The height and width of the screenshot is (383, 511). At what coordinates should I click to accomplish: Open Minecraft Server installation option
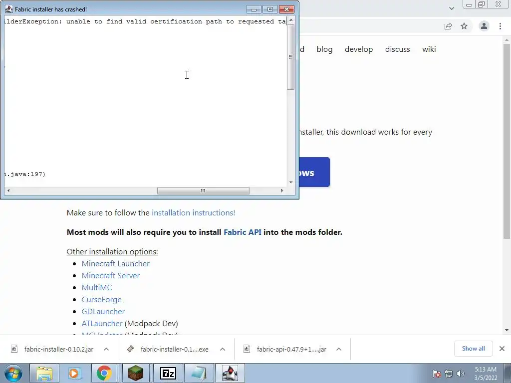110,275
